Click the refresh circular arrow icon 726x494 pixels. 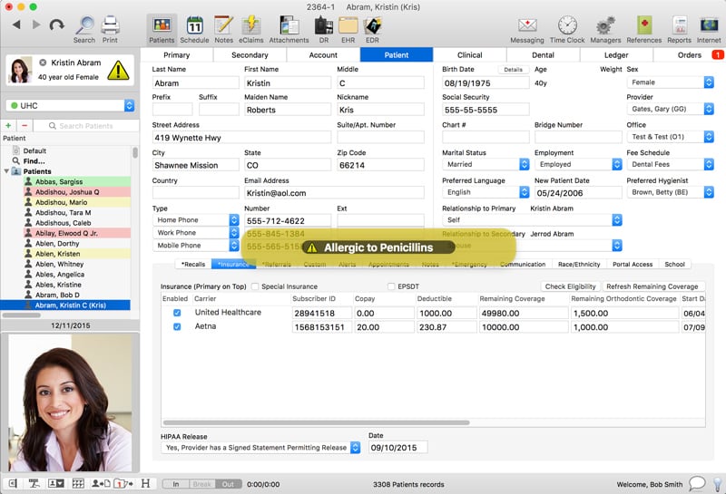pos(57,24)
